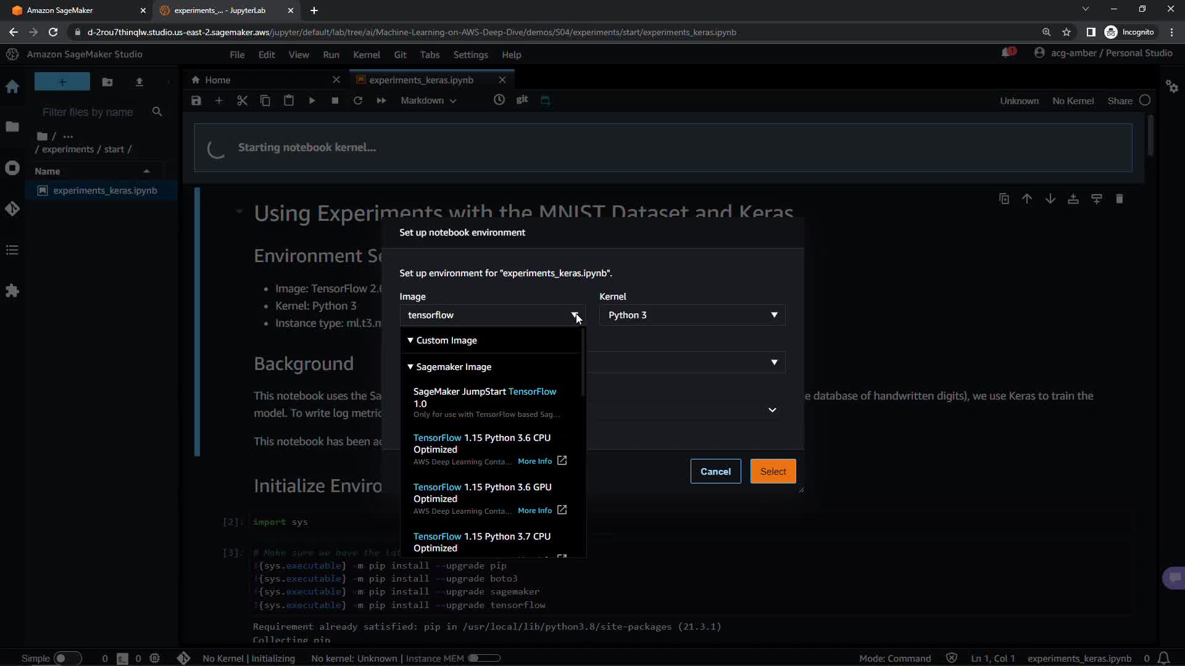Click the save notebook icon
Screen dimensions: 1185x666
click(196, 101)
